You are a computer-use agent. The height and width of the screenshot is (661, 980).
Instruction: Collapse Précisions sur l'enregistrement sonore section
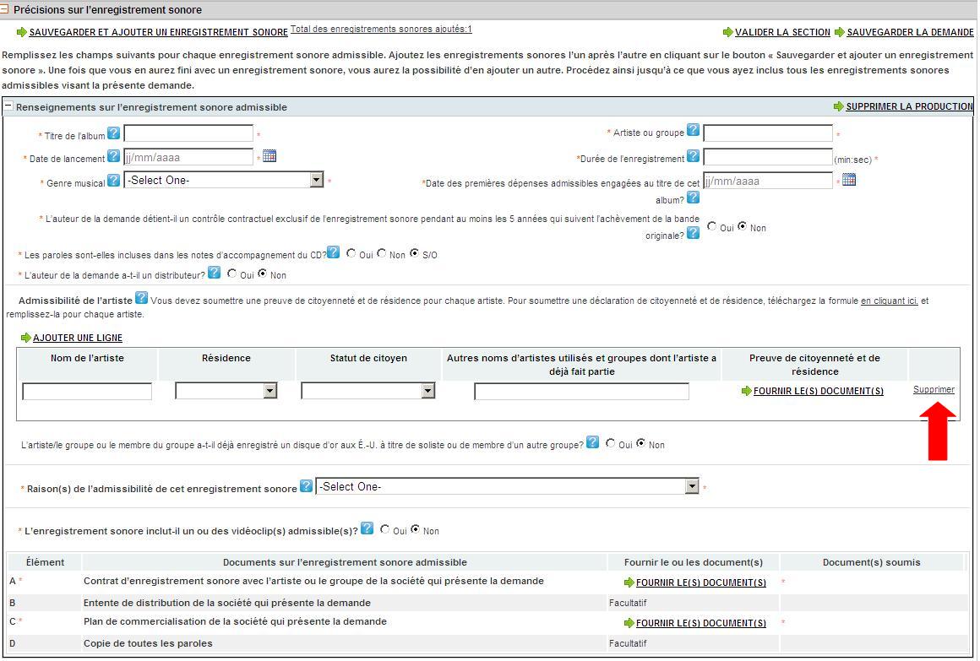click(x=4, y=8)
